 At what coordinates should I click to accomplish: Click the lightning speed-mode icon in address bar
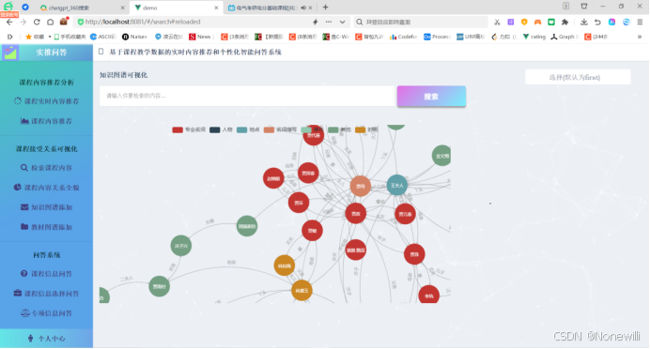pos(316,22)
